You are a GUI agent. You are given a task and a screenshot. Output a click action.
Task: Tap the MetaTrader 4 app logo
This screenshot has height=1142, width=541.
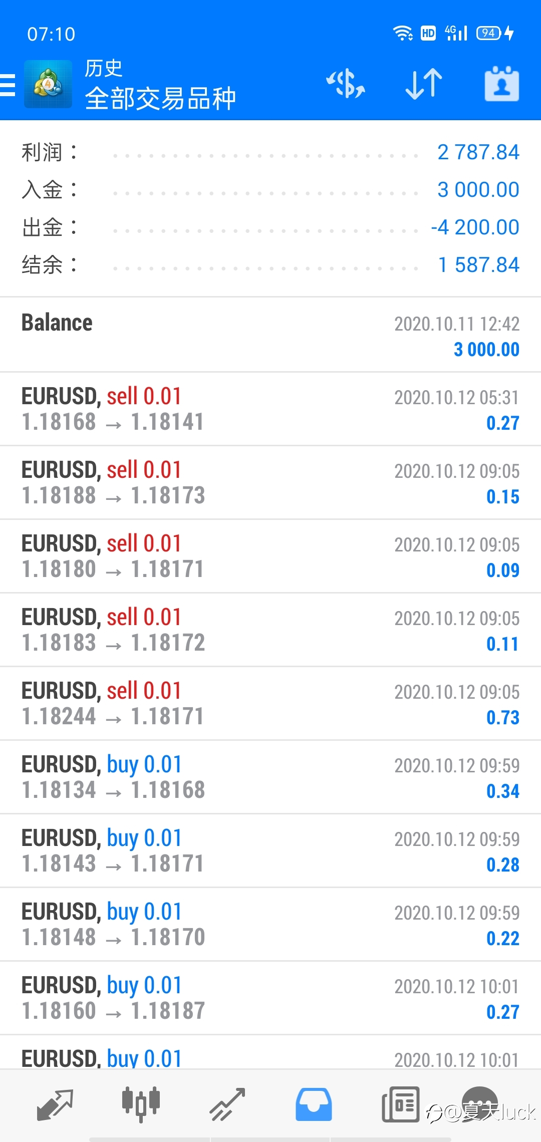48,84
